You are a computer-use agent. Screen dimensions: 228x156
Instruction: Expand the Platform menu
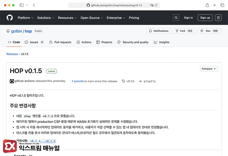tap(26, 18)
